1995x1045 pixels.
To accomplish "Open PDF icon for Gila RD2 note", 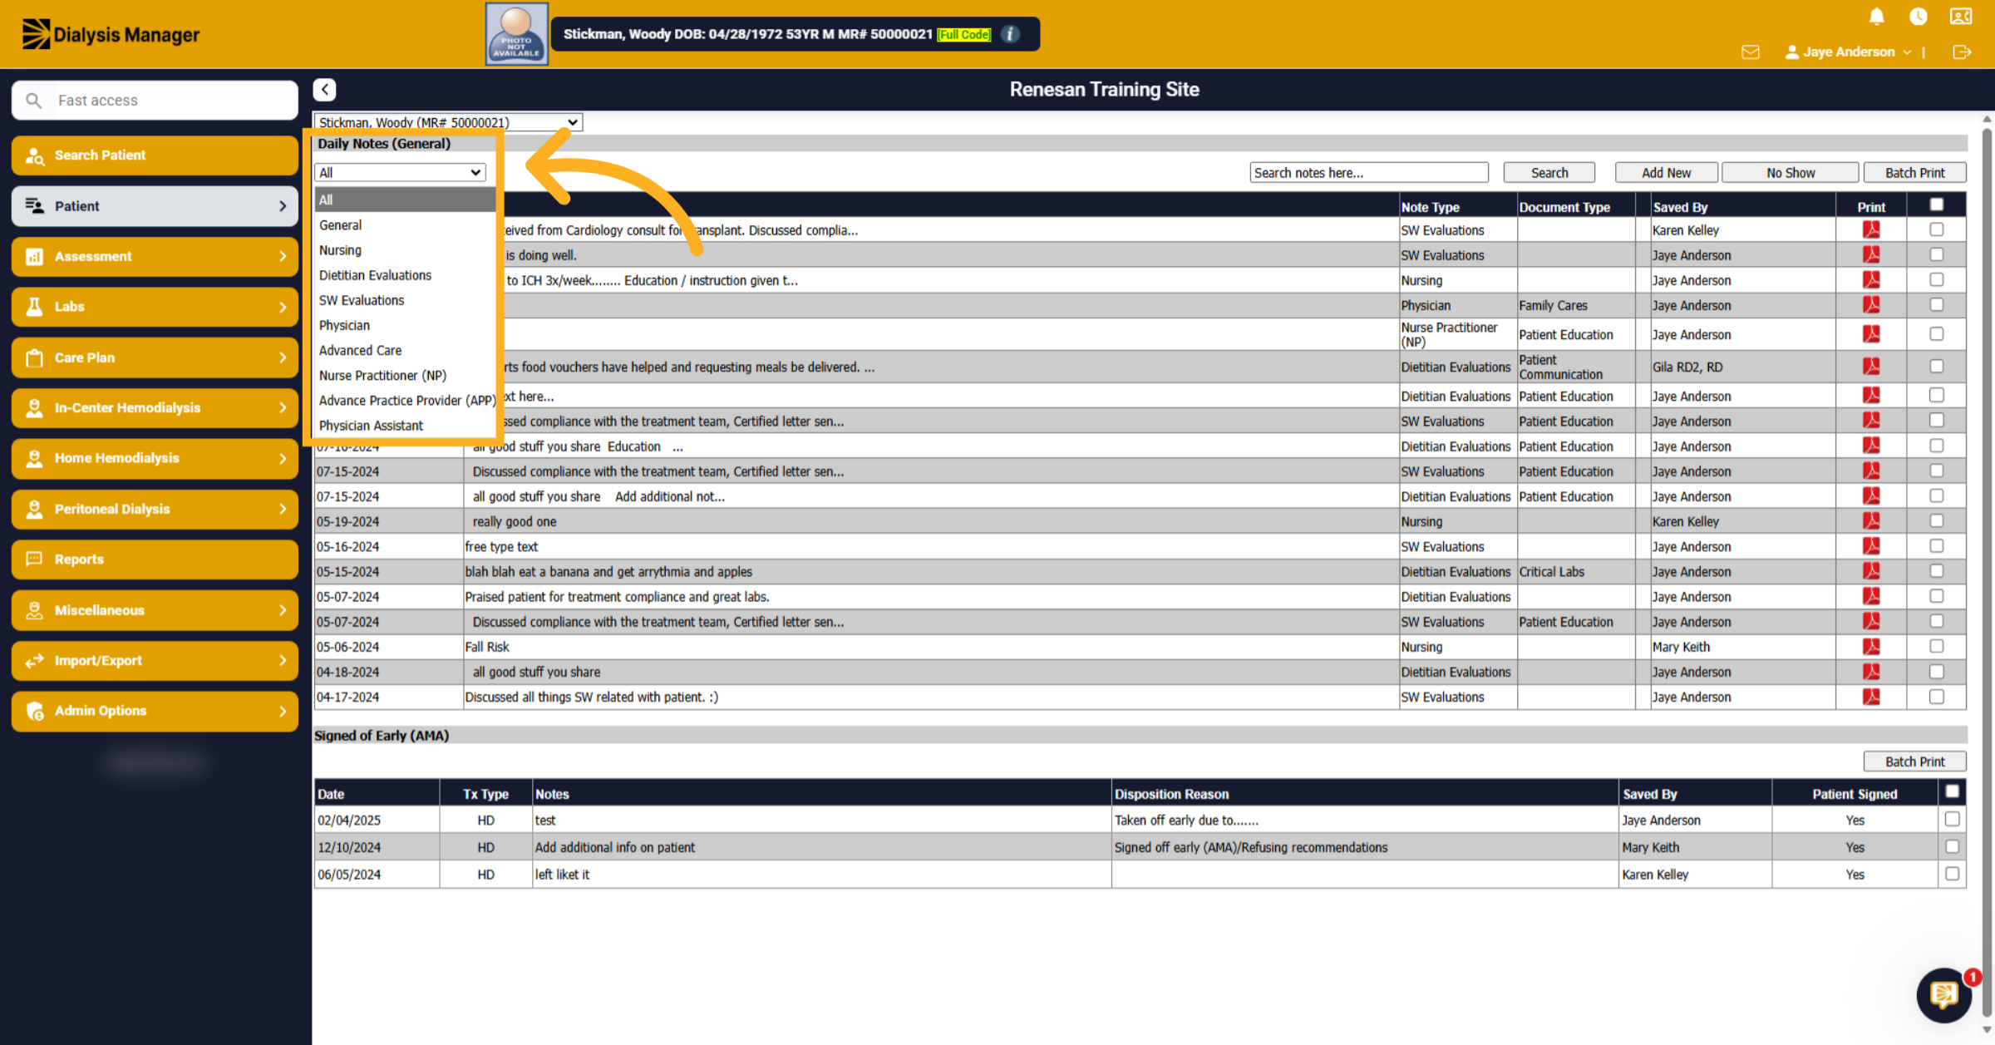I will tap(1871, 367).
